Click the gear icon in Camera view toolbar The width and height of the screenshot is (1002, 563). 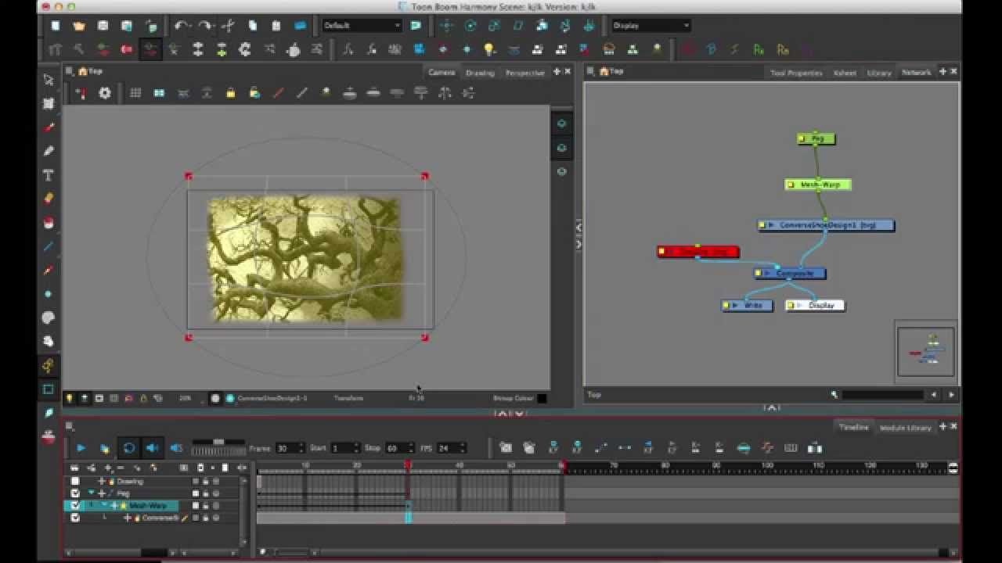104,93
